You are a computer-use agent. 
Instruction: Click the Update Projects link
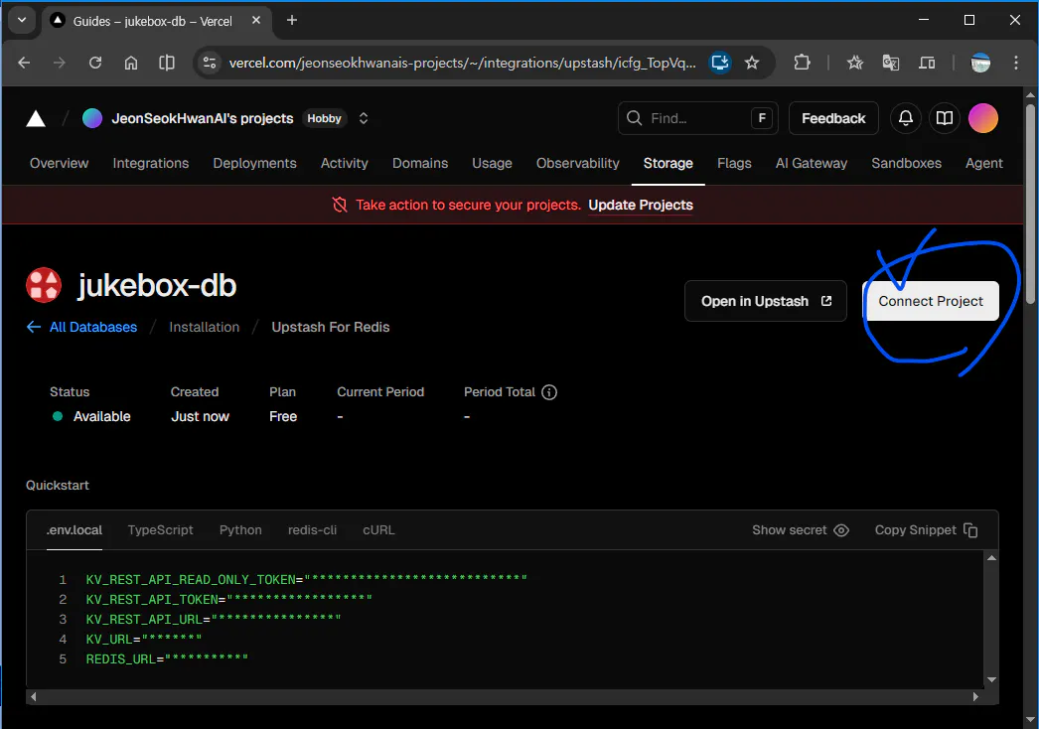(640, 205)
